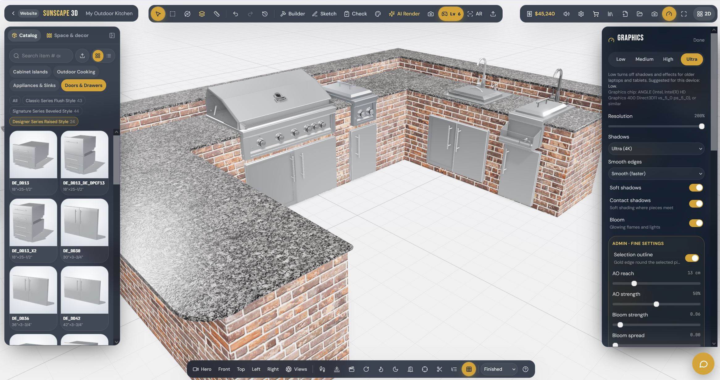Select the Low graphics preset
Image resolution: width=720 pixels, height=380 pixels.
[x=621, y=59]
